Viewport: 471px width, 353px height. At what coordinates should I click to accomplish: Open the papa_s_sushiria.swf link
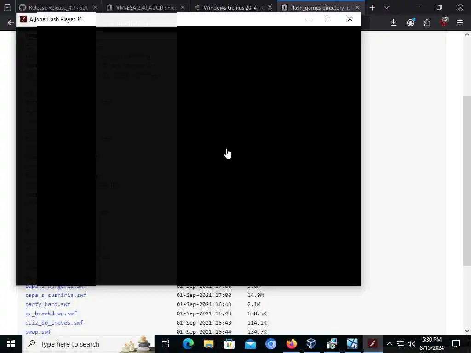click(x=56, y=295)
